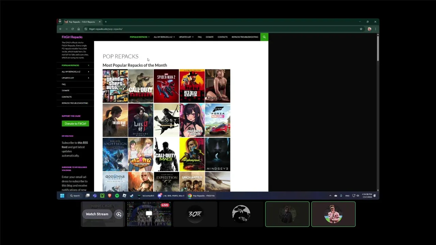
Task: Open the Grand Theft Auto V cover
Action: point(115,86)
